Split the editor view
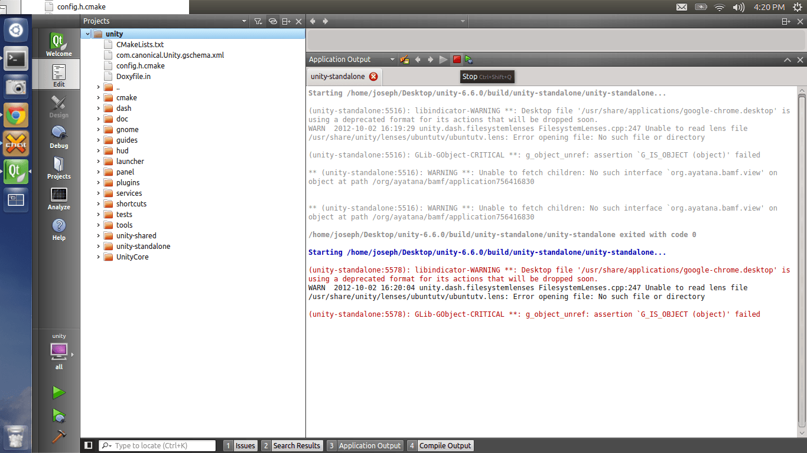Image resolution: width=807 pixels, height=453 pixels. [786, 21]
